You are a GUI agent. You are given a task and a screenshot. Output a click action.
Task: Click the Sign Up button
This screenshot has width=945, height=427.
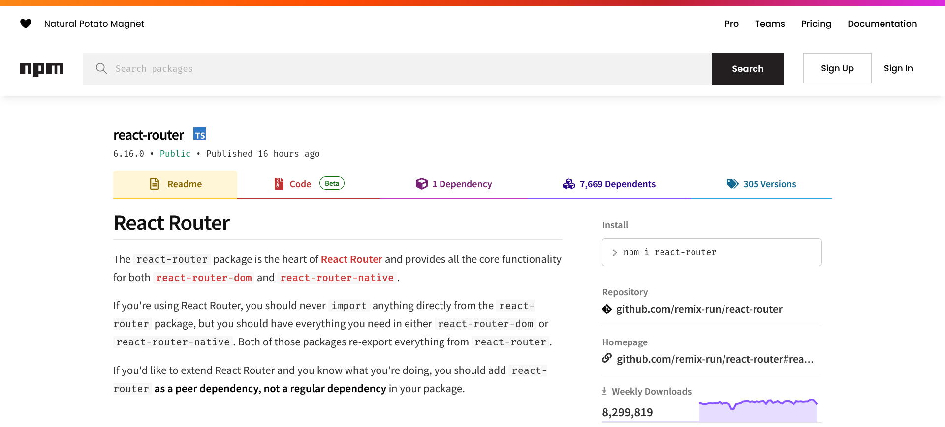tap(837, 68)
